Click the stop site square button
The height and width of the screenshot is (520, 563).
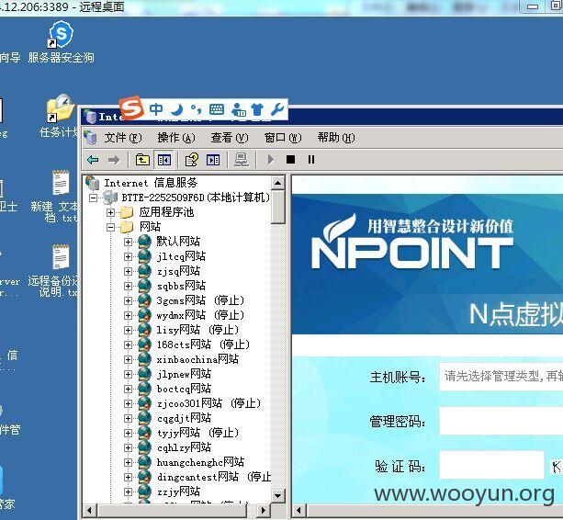291,160
